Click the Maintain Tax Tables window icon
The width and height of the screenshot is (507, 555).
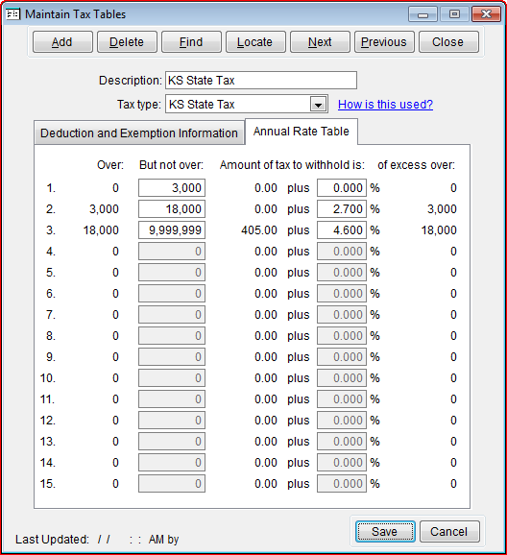13,14
